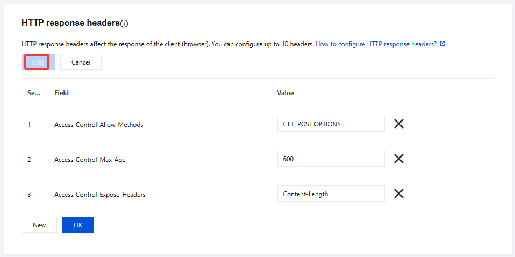This screenshot has height=257, width=515.
Task: Click the Value column header
Action: pyautogui.click(x=285, y=92)
